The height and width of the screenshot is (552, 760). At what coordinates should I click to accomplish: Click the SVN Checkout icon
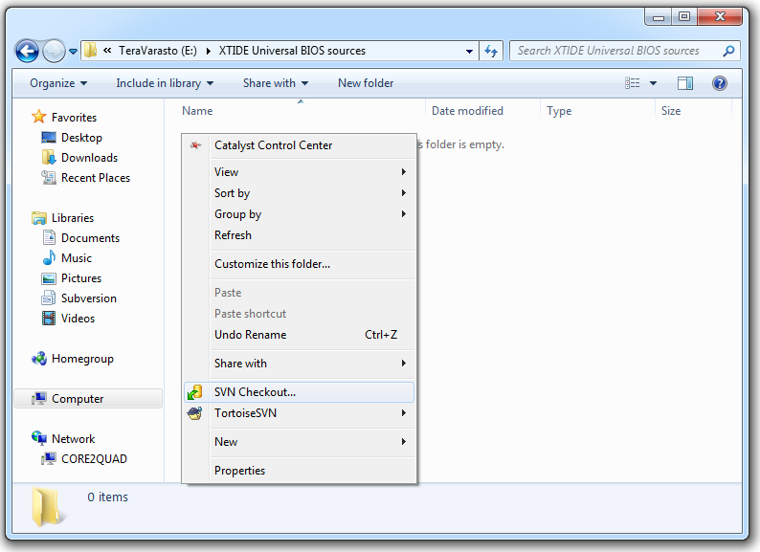pyautogui.click(x=195, y=392)
